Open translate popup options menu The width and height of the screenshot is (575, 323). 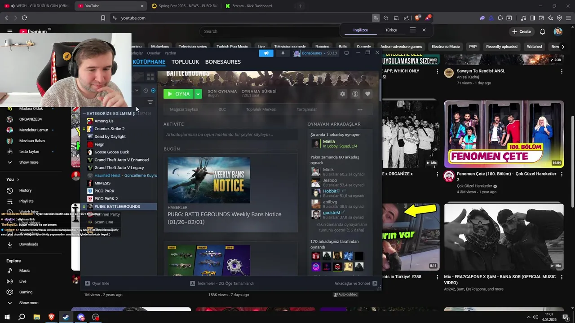(x=412, y=30)
